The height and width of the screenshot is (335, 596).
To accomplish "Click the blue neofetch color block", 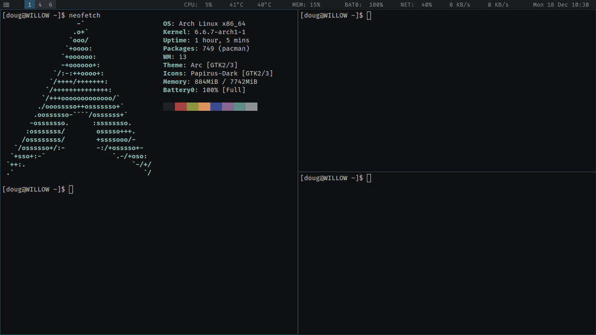I will click(216, 107).
